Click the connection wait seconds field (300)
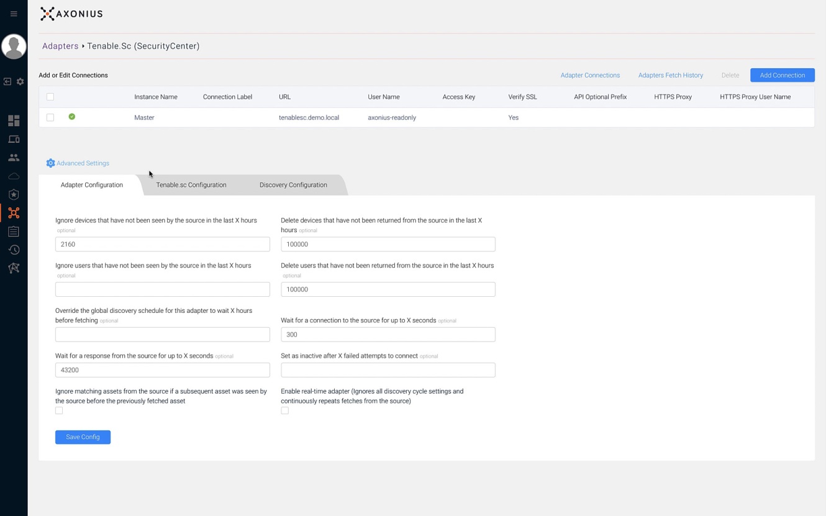Image resolution: width=826 pixels, height=516 pixels. tap(388, 335)
